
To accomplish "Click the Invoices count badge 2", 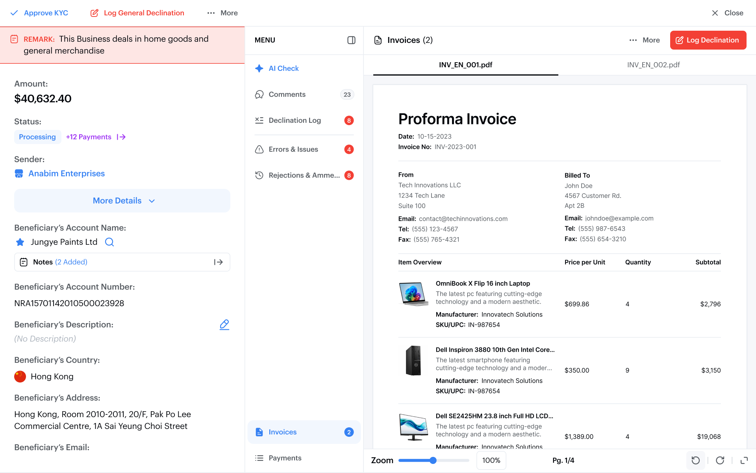I will (349, 432).
